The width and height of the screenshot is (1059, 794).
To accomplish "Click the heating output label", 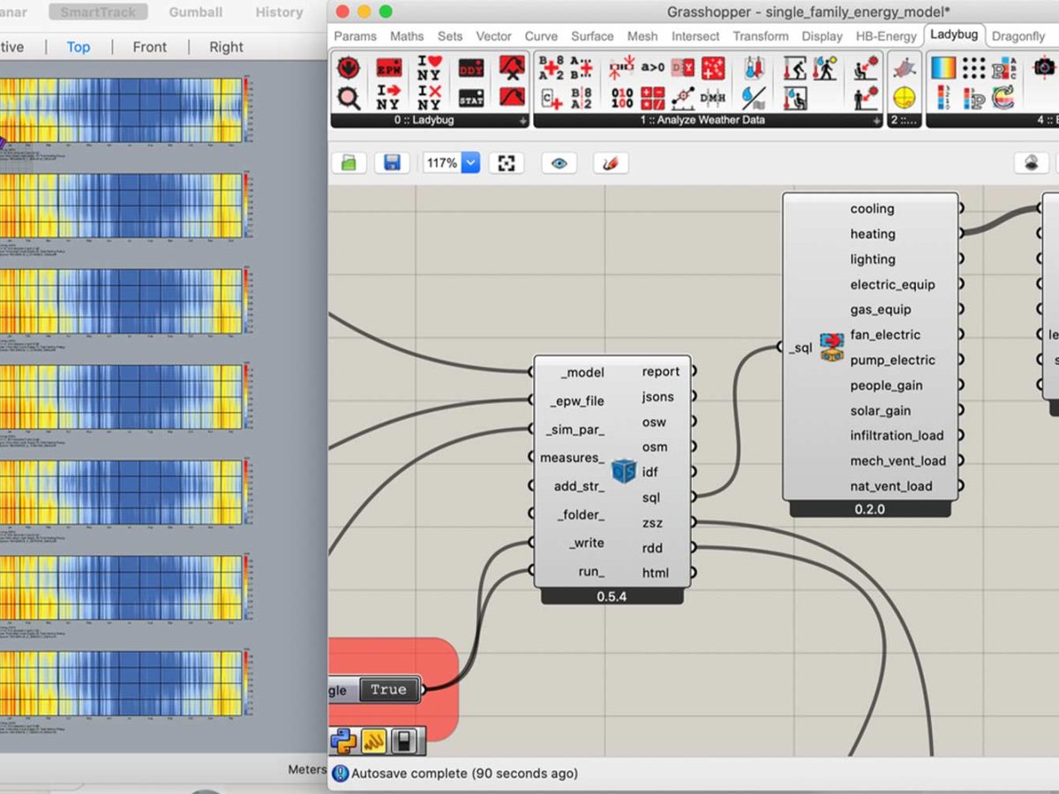I will (x=873, y=234).
